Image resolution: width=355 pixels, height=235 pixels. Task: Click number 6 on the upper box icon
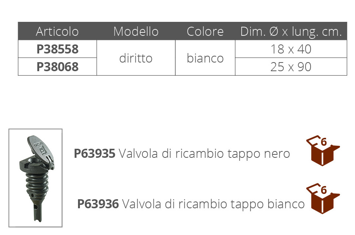coord(324,142)
